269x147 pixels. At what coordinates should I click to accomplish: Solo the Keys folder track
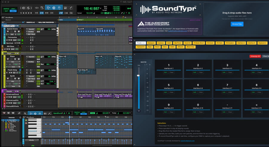click(16, 53)
